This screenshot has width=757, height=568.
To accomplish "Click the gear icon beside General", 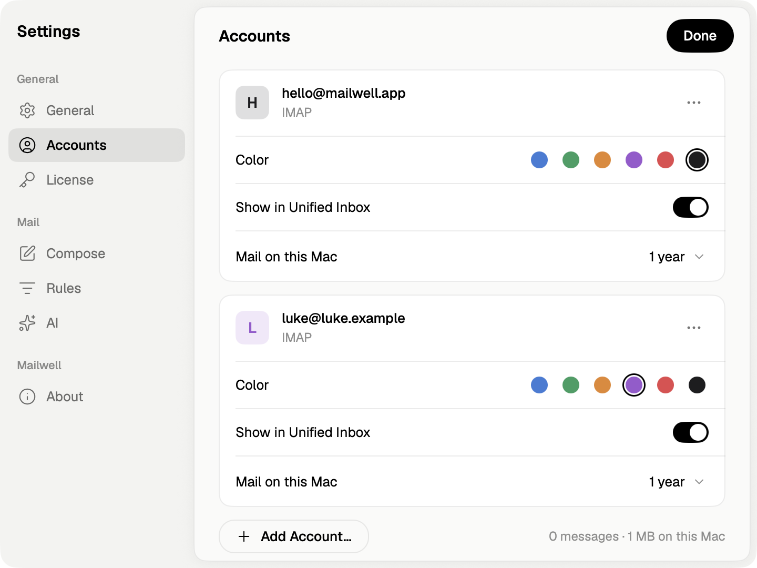I will click(x=27, y=110).
